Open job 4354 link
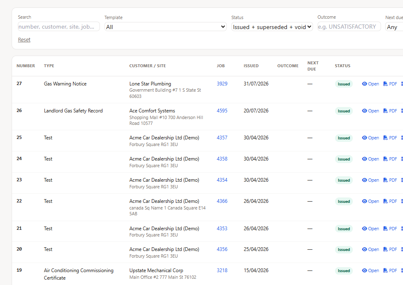Viewport: 403px width, 285px height. [222, 180]
